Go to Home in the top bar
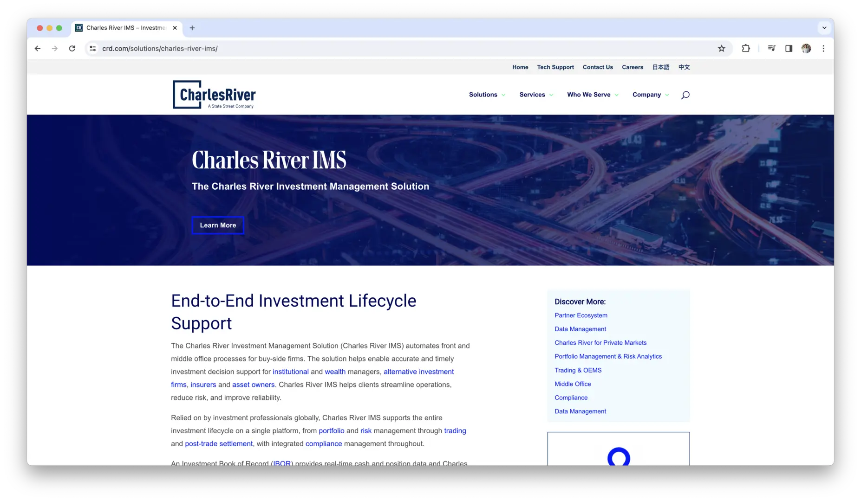The width and height of the screenshot is (861, 501). click(520, 67)
